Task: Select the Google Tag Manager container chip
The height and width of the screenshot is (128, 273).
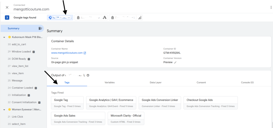Action: [x=60, y=18]
